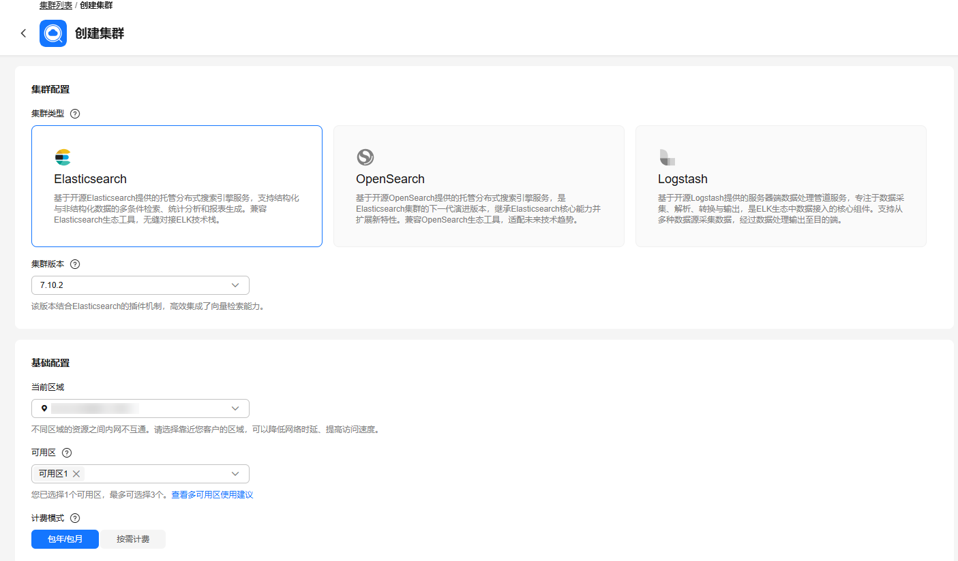
Task: Select the OpenSearch cluster type card
Action: (479, 186)
